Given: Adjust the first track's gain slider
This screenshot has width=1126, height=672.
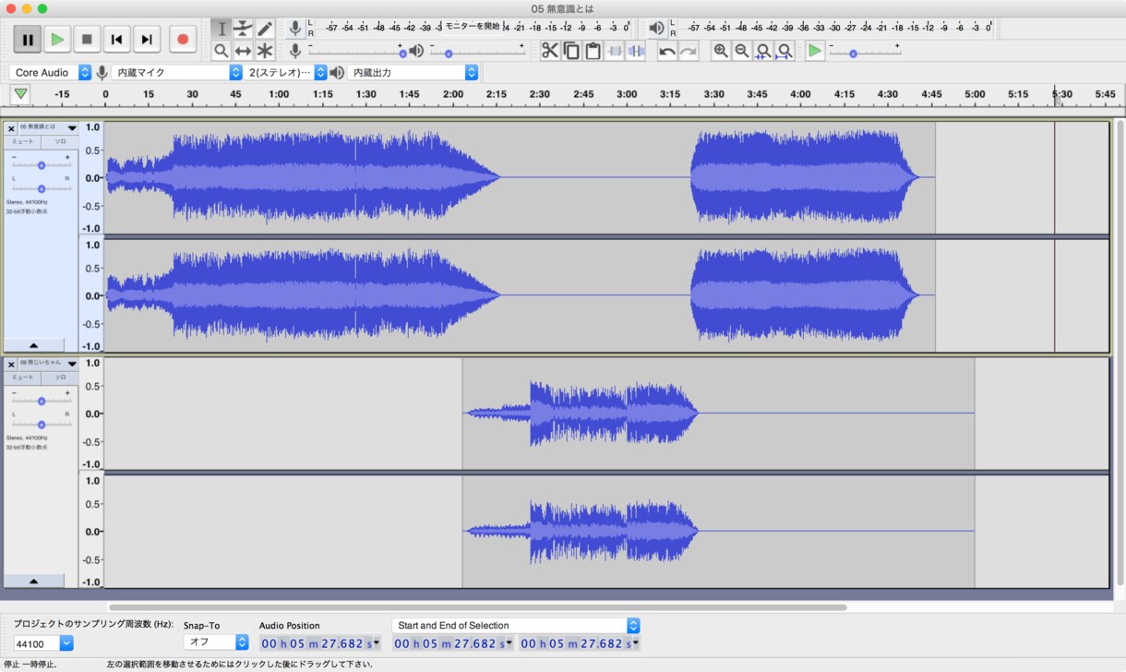Looking at the screenshot, I should pos(42,165).
